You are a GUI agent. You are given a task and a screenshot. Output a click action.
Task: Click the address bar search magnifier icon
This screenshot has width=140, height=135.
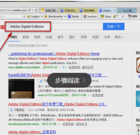pos(30,10)
